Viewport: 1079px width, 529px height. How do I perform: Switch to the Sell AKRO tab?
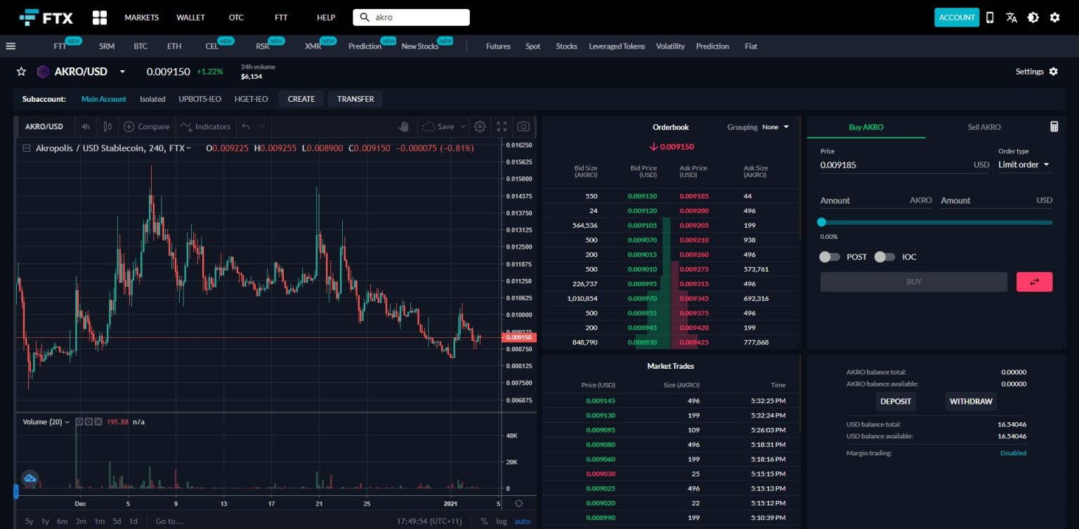click(x=983, y=127)
